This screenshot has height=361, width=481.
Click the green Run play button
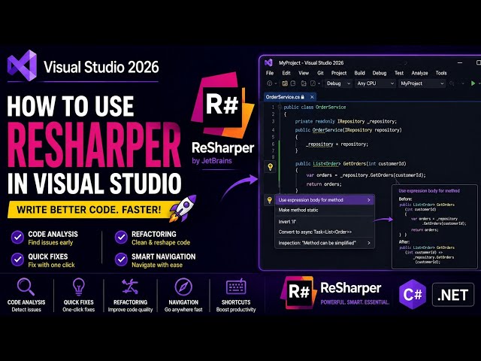473,83
